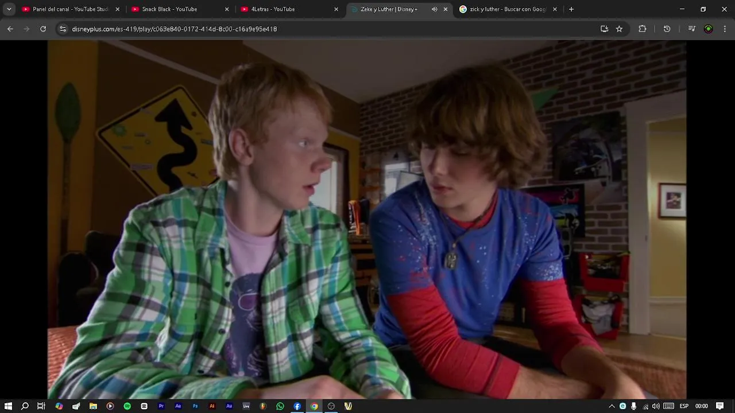
Task: Open File Explorer from the taskbar
Action: (93, 406)
